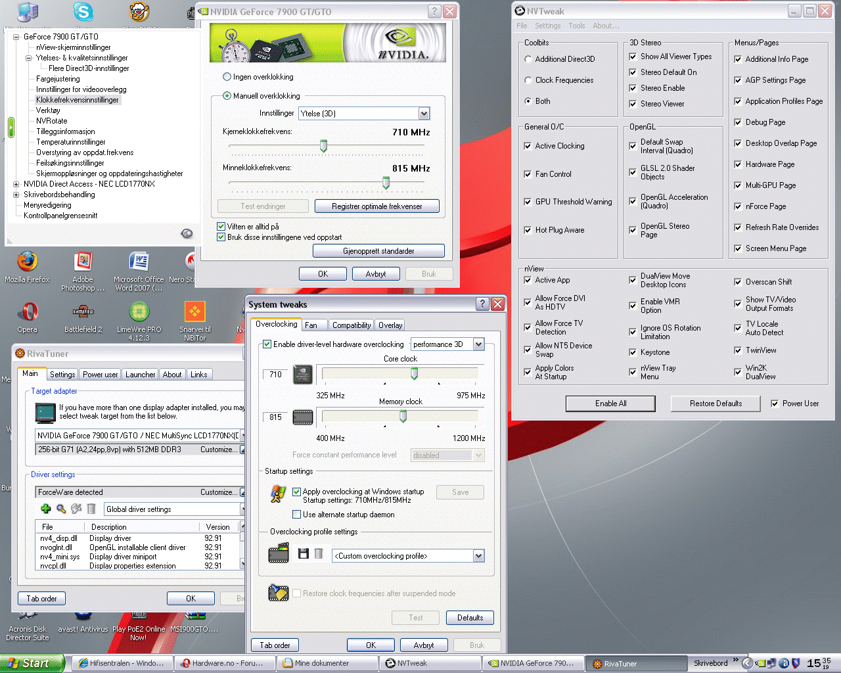841x673 pixels.
Task: Open the Snarvei til NiBiTor desktop icon
Action: tap(195, 321)
